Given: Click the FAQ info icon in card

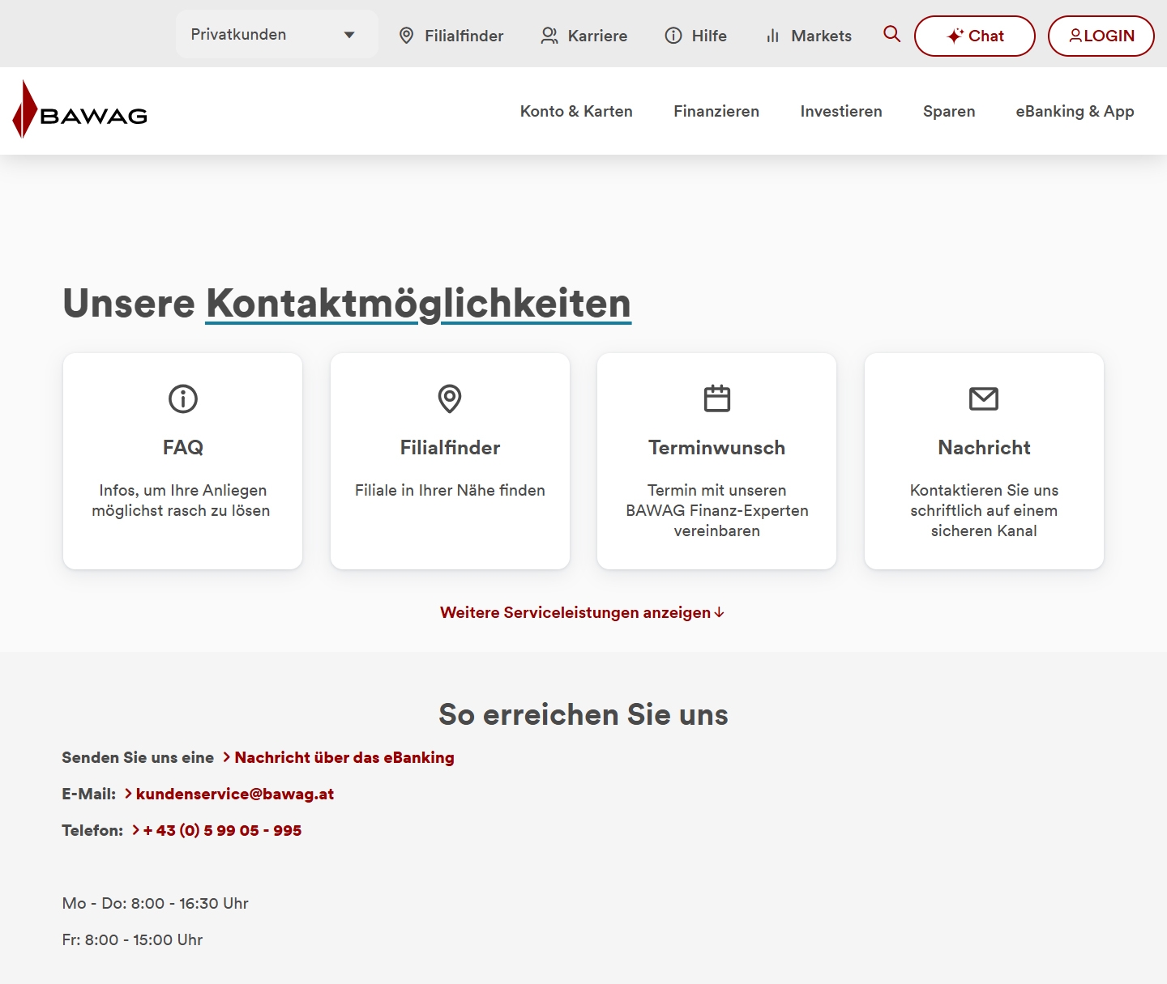Looking at the screenshot, I should pos(183,398).
